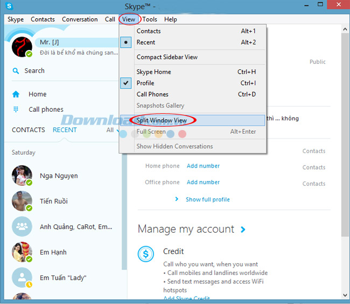Click the main vertical scrollbar thumb
Screen dimensions: 350x304
pos(345,135)
